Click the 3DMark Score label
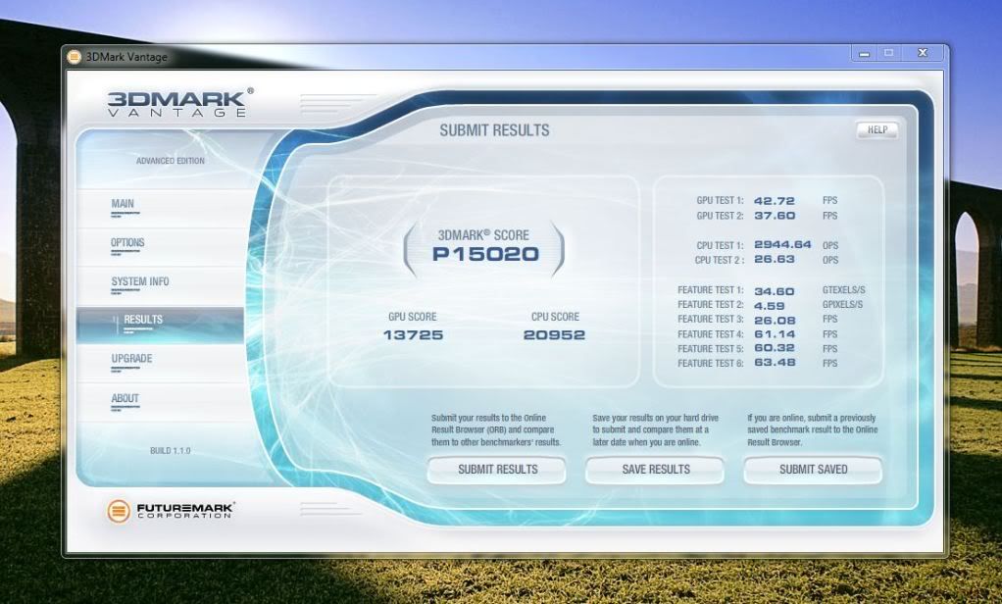Image resolution: width=1002 pixels, height=604 pixels. coord(483,235)
